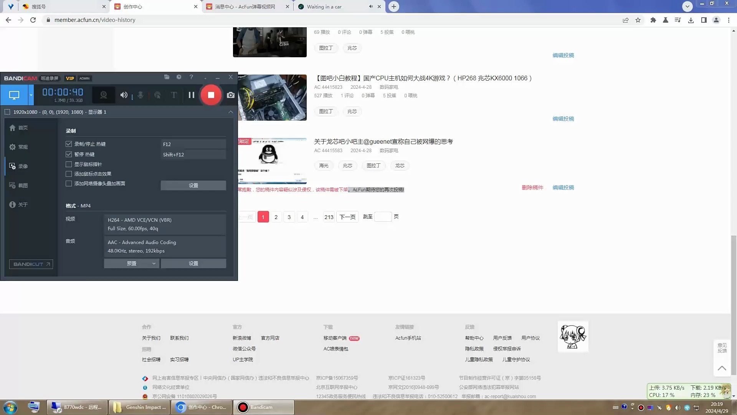Open the 国产CPU主机 video thumbnail

coord(272,97)
